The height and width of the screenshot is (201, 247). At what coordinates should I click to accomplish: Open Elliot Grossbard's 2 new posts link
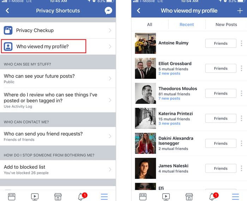coord(169,73)
